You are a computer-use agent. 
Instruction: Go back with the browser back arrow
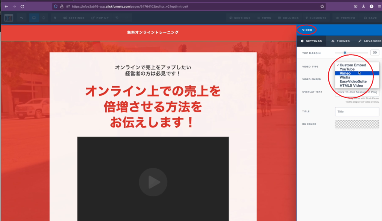click(6, 7)
